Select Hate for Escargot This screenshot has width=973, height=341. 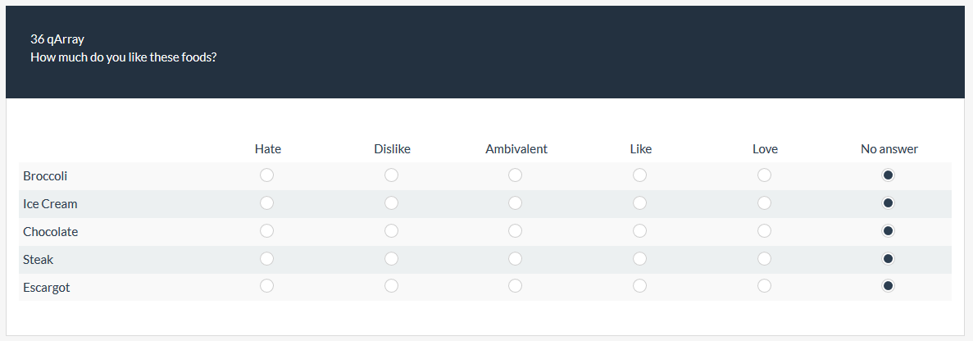(x=266, y=287)
